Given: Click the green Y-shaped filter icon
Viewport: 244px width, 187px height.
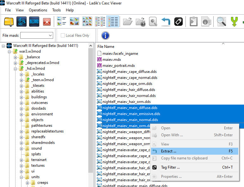Looking at the screenshot, I should [234, 22].
